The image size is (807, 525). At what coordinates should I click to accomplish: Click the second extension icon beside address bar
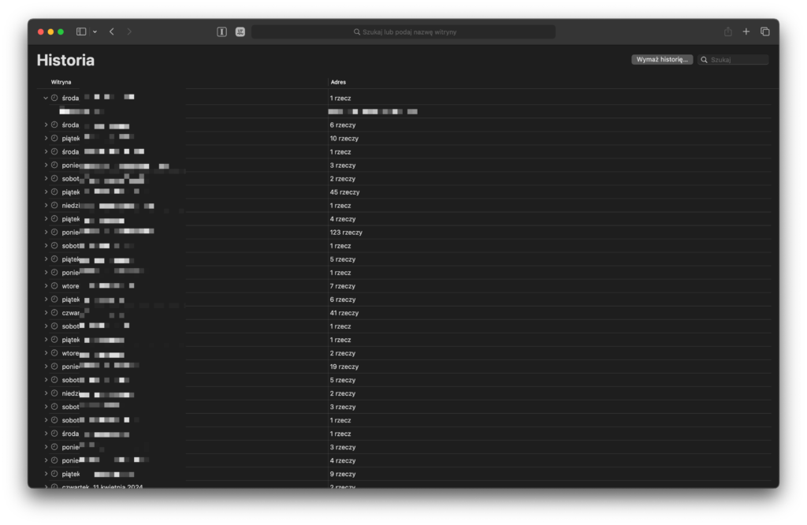[x=240, y=32]
